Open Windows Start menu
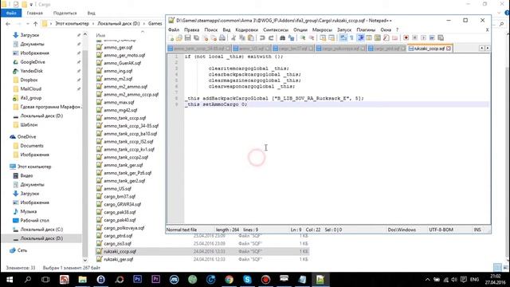Image resolution: width=510 pixels, height=287 pixels. [x=9, y=280]
